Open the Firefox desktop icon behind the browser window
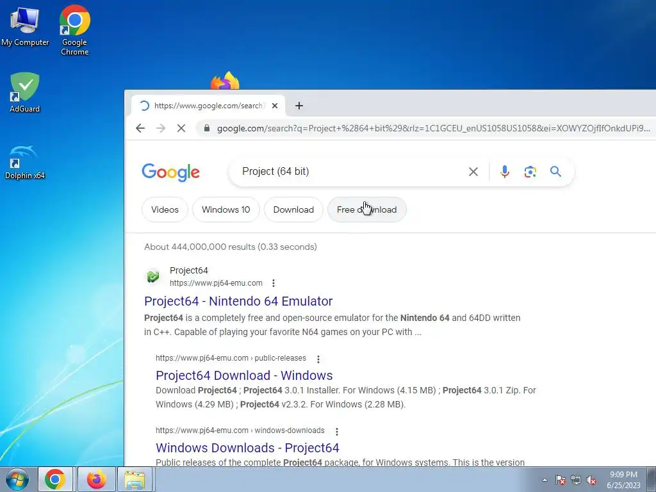 [225, 81]
